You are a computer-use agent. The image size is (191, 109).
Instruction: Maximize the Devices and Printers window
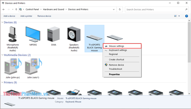178,3
